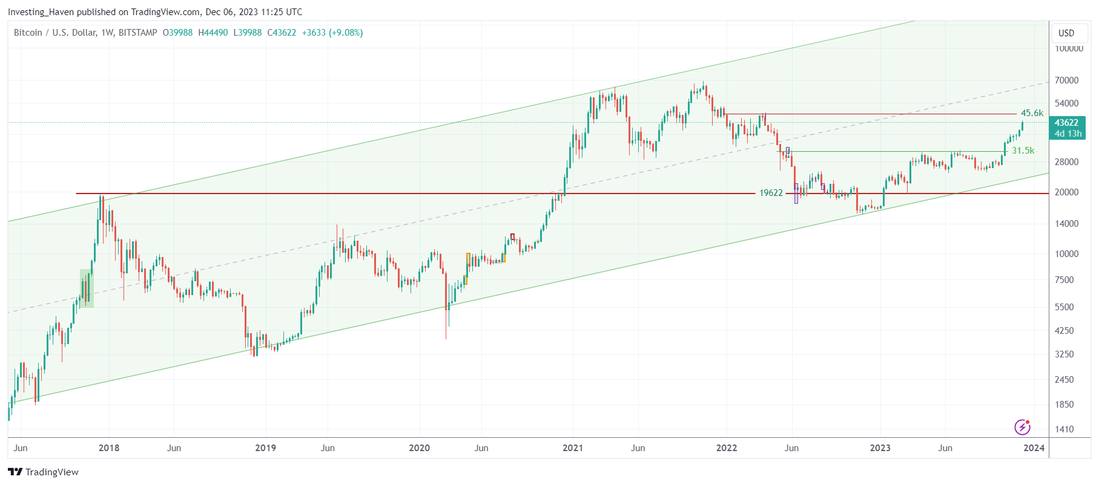The height and width of the screenshot is (485, 1099).
Task: Click the 10000 price axis label
Action: tap(1067, 254)
